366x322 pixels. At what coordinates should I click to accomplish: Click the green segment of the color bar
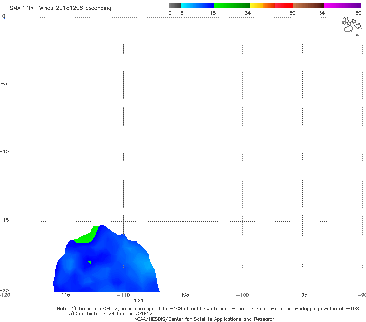click(x=231, y=6)
